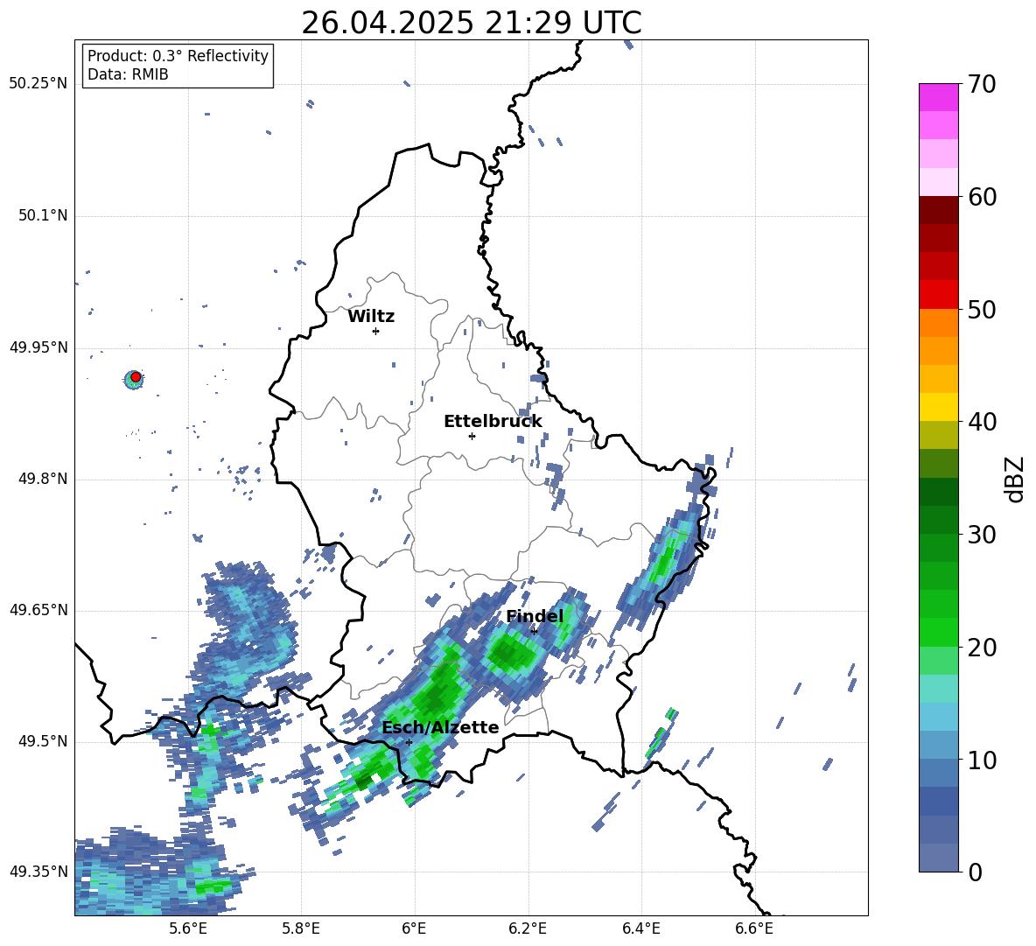The height and width of the screenshot is (946, 1036).
Task: Click the 5.6°E longitude tick label
Action: click(188, 928)
